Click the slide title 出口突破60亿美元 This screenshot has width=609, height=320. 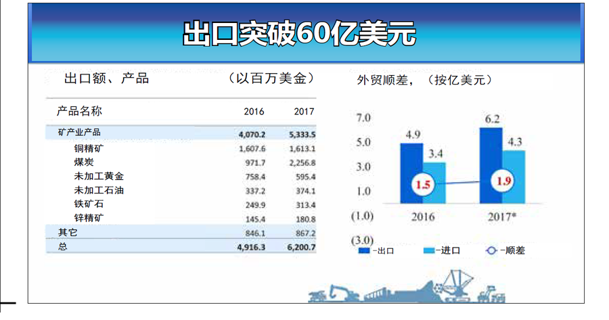tap(299, 34)
